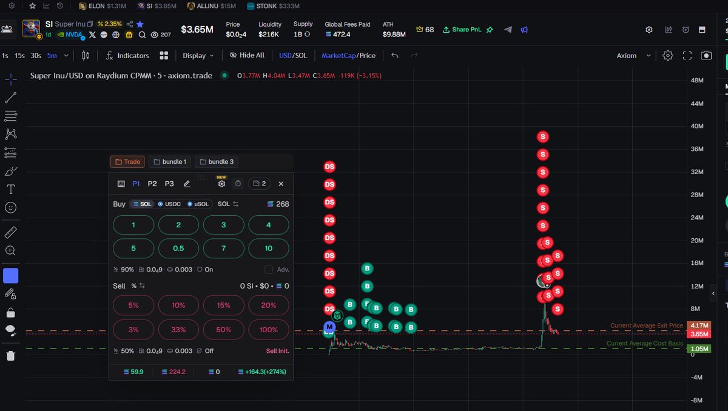Open trade panel settings gear
728x411 pixels.
point(221,184)
